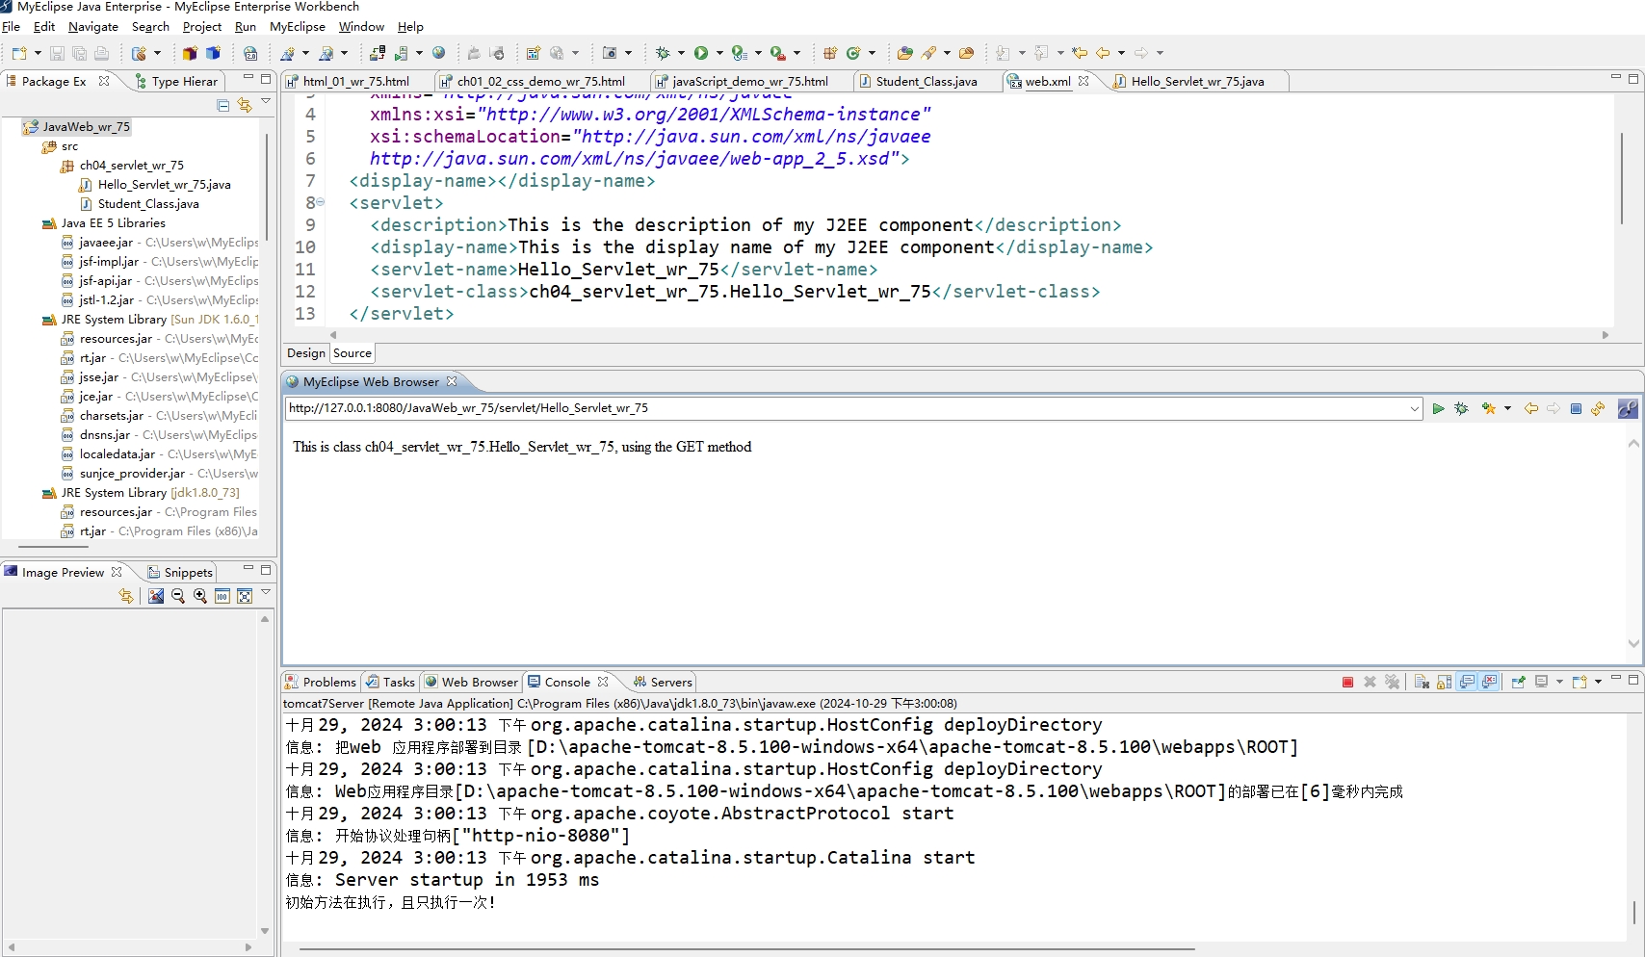Open the Display Selected Console dropdown
The width and height of the screenshot is (1645, 957).
coord(1559,682)
